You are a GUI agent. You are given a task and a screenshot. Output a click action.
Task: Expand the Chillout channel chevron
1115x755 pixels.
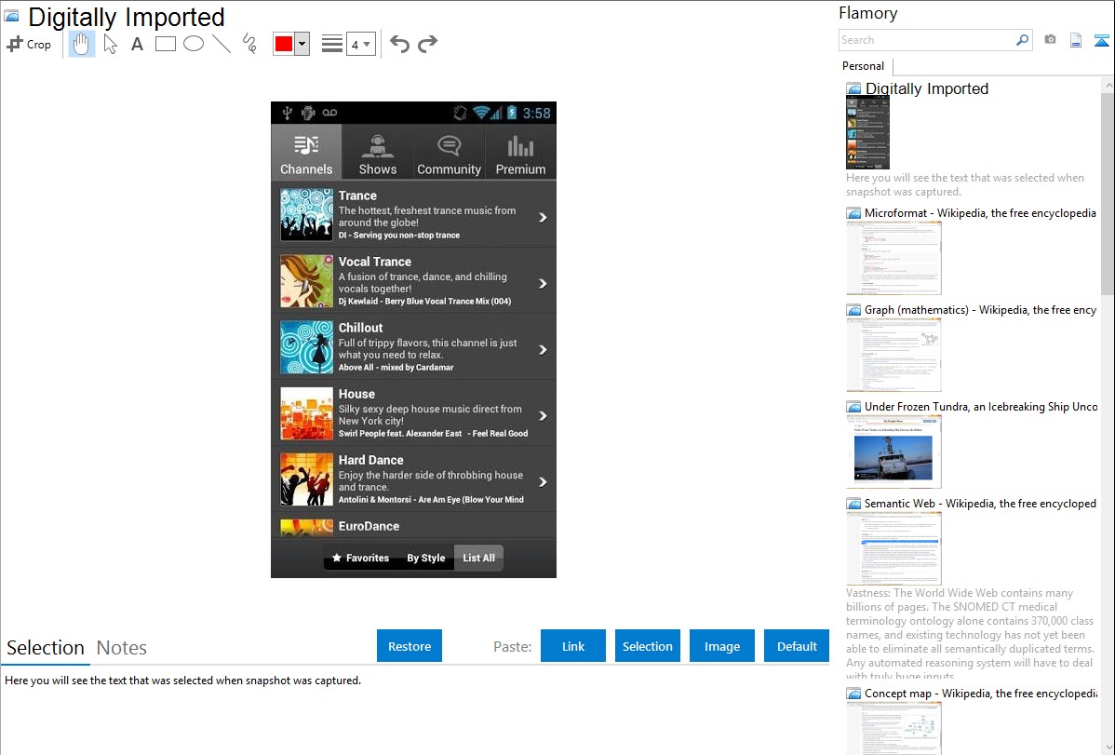tap(543, 350)
